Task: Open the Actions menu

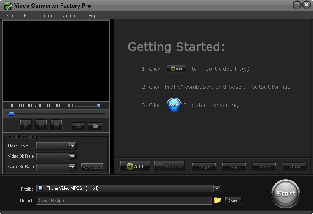Action: click(x=70, y=16)
